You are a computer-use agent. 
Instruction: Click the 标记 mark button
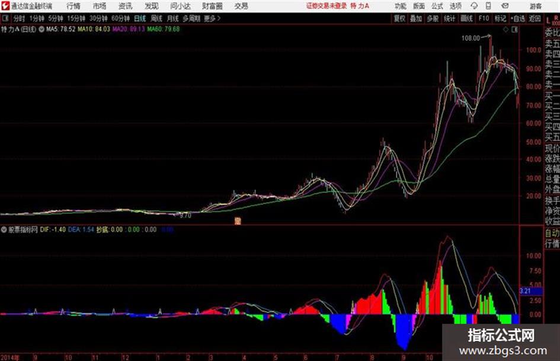tap(500, 18)
